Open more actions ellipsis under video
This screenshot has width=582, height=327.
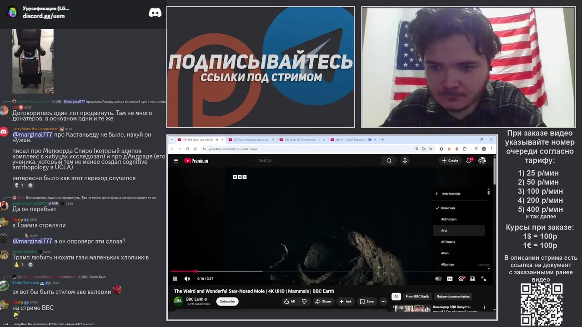pyautogui.click(x=383, y=301)
